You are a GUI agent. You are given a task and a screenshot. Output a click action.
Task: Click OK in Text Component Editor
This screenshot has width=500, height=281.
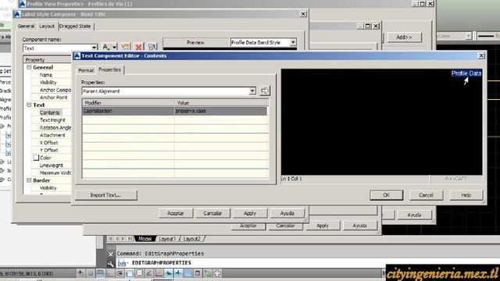click(386, 195)
